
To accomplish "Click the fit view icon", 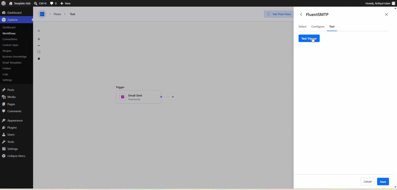I will (x=39, y=52).
